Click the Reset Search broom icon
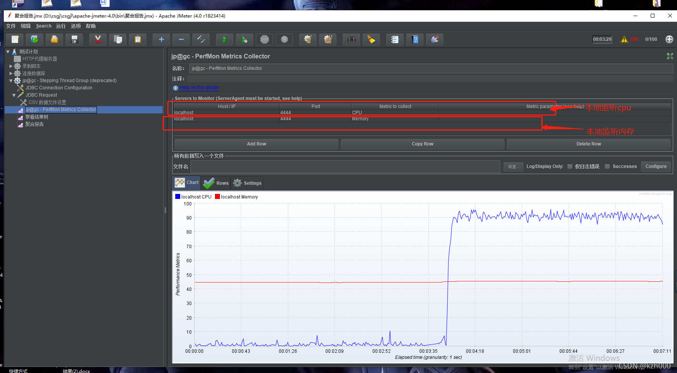This screenshot has width=677, height=373. coord(372,39)
